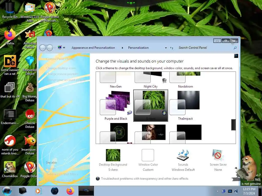The image size is (262, 196).
Task: Click the theme list scrollbar thumb
Action: tap(233, 125)
